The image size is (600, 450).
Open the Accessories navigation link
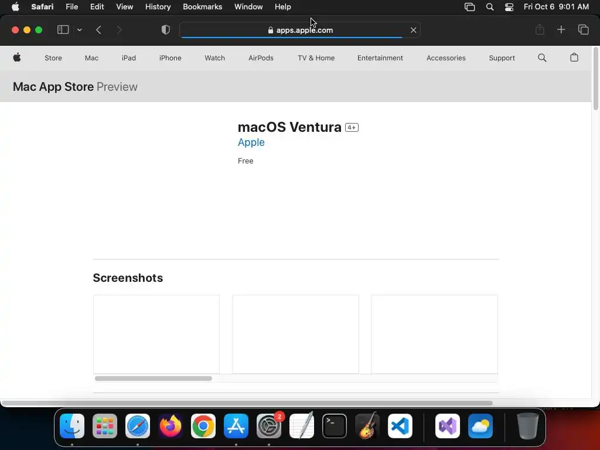coord(446,58)
